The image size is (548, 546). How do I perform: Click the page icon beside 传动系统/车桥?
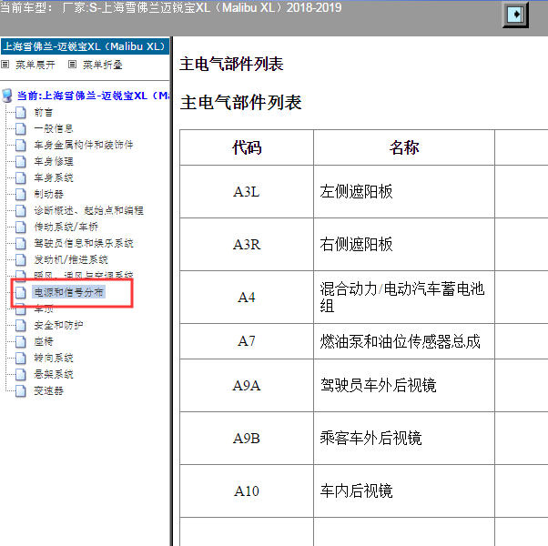pos(21,227)
